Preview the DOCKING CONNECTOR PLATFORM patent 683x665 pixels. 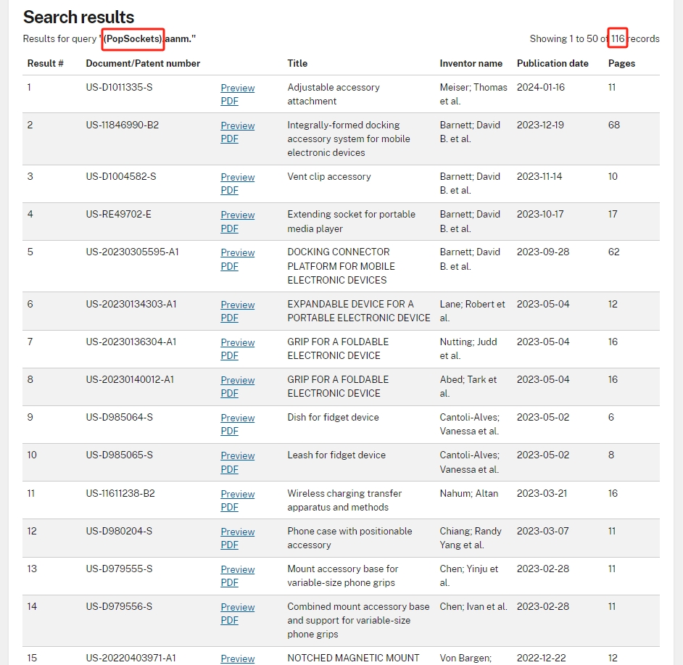[x=237, y=252]
